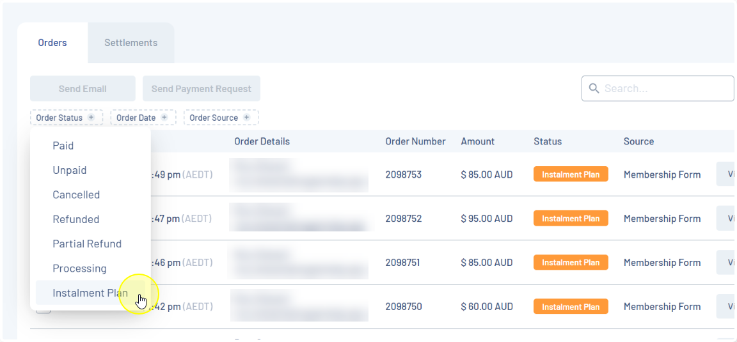Switch to the Settlements tab
The width and height of the screenshot is (737, 342).
coord(131,43)
